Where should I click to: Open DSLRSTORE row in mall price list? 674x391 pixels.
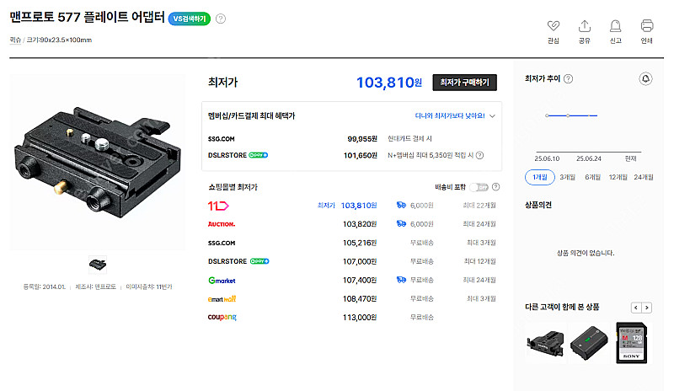pyautogui.click(x=227, y=261)
